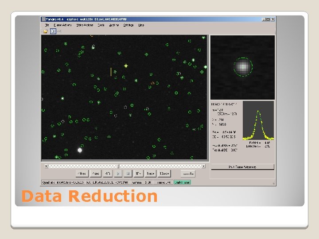Jump forward 1 second
The width and height of the screenshot is (319, 239).
pos(151,173)
